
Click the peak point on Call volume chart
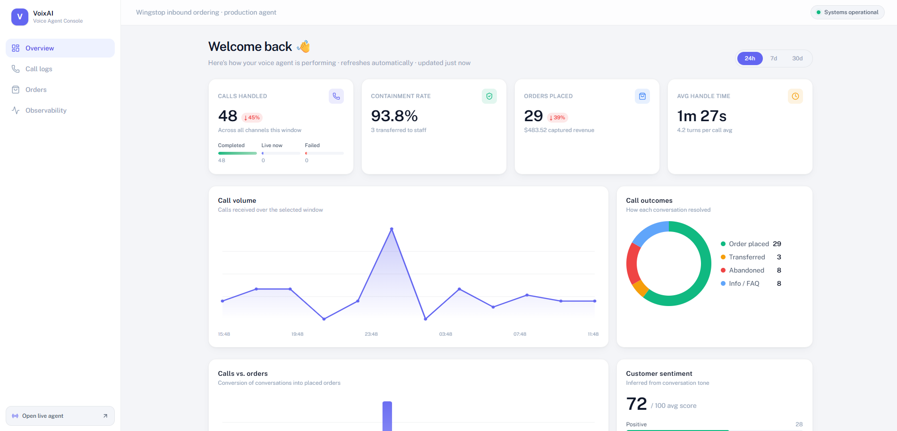coord(392,229)
